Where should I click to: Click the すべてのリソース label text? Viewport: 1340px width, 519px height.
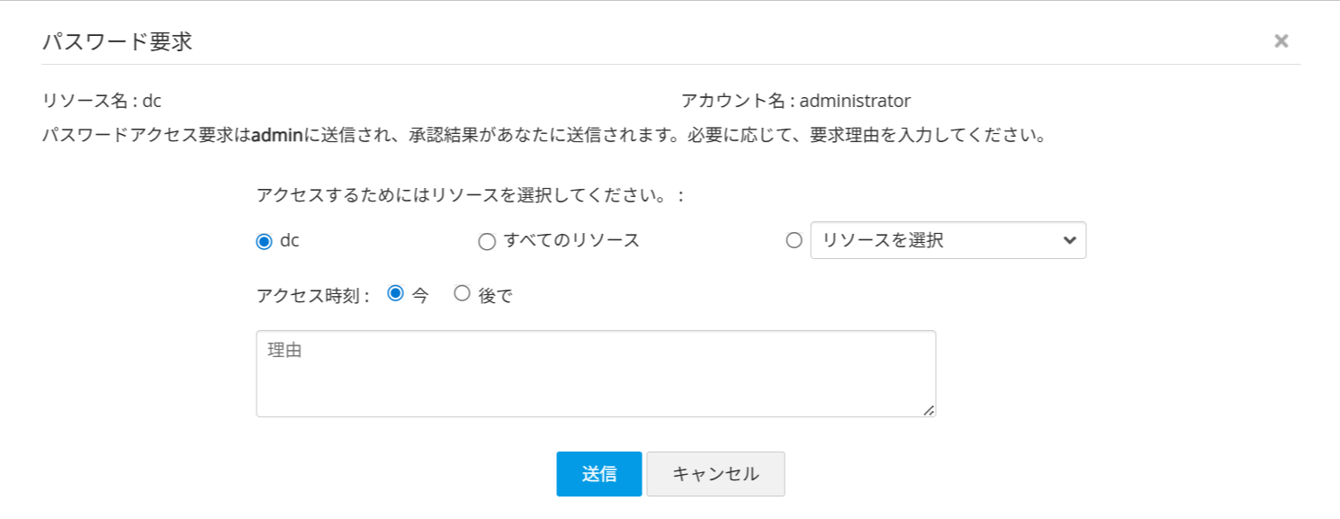(x=571, y=240)
